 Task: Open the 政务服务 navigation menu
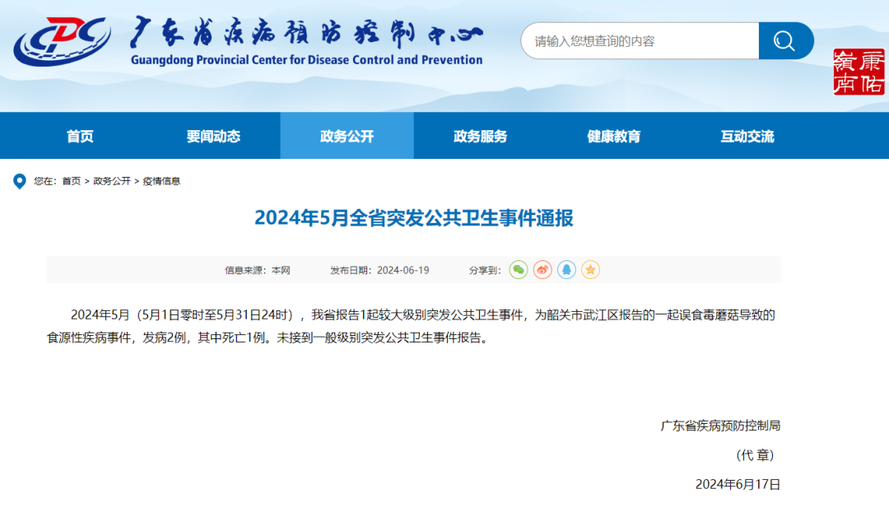pyautogui.click(x=480, y=136)
